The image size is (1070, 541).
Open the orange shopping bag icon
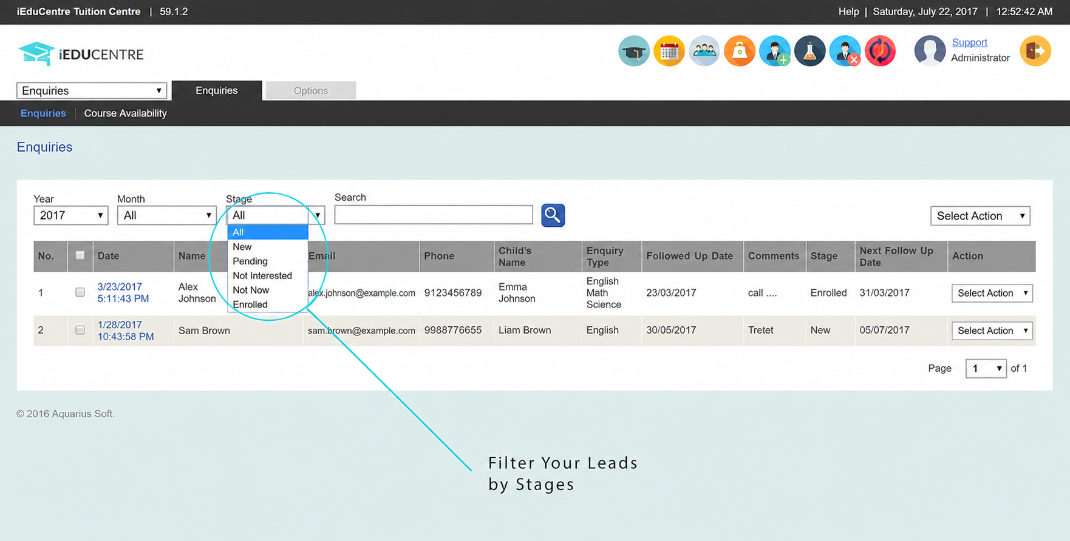(x=739, y=51)
